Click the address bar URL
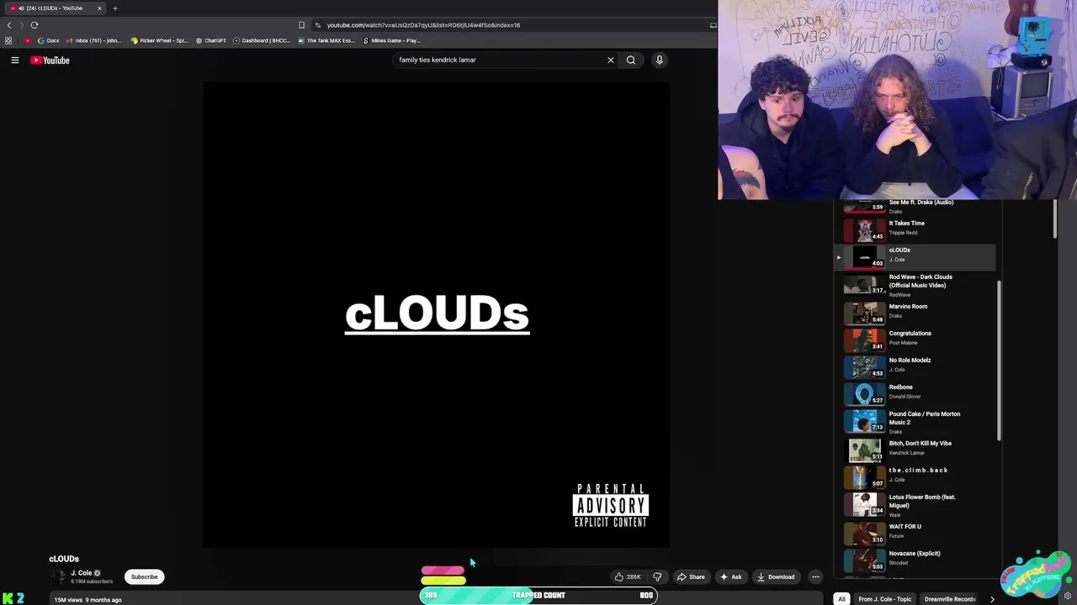1077x605 pixels. 423,25
